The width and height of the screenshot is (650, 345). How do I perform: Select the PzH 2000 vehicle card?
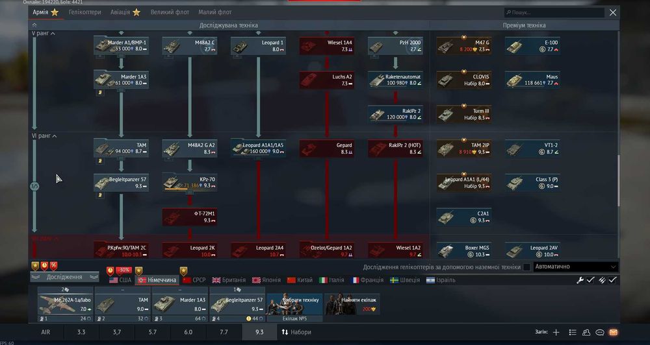(x=395, y=45)
